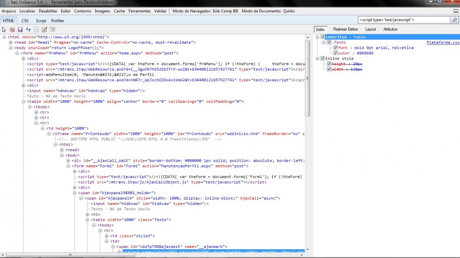Screen dimensions: 460x258
Task: Disable the color #848684 property checkbox
Action: point(336,53)
